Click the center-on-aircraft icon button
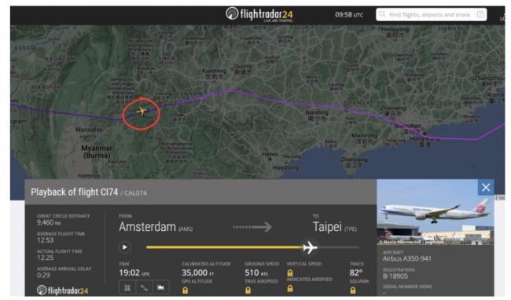The image size is (511, 300). coord(127,287)
